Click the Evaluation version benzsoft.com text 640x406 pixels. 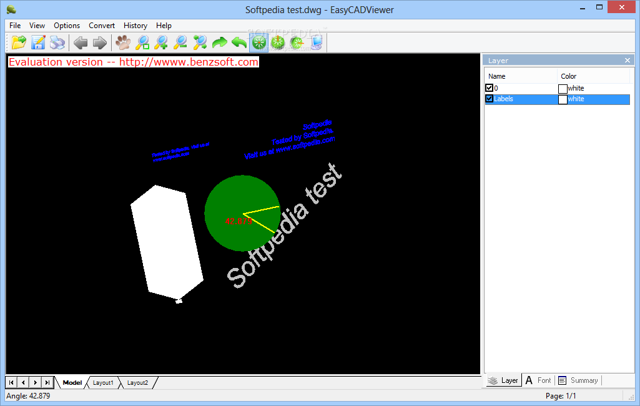pyautogui.click(x=134, y=62)
